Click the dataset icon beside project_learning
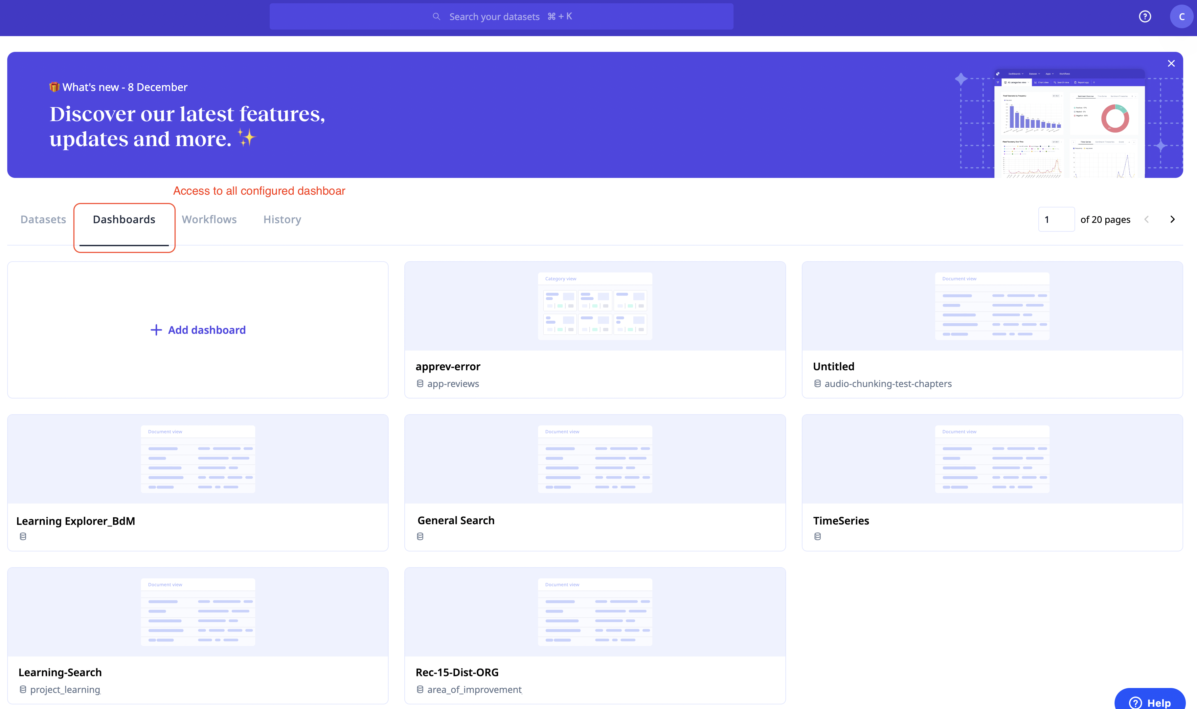1197x709 pixels. [23, 689]
